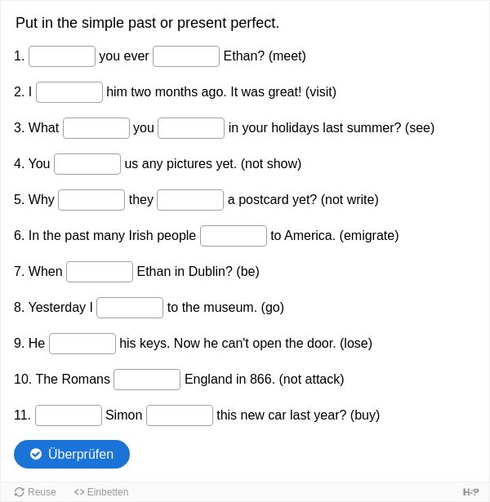This screenshot has height=502, width=490.
Task: Focus blank before 'us any pictures yet'
Action: pyautogui.click(x=87, y=164)
